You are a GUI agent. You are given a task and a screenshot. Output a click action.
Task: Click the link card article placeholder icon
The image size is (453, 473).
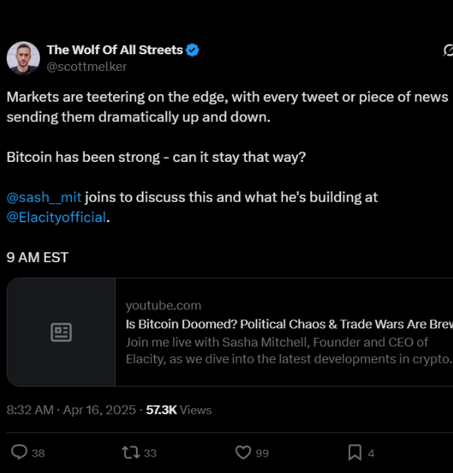61,332
